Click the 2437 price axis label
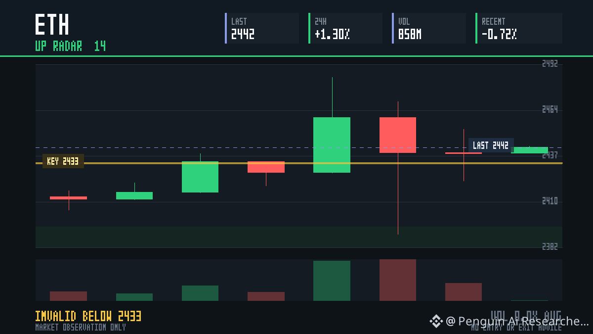 (550, 155)
